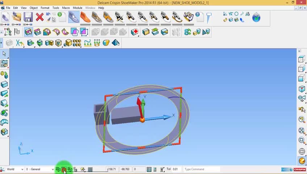Select the cylinder extrusion icon in left sidebar
This screenshot has width=307, height=174.
click(4, 94)
